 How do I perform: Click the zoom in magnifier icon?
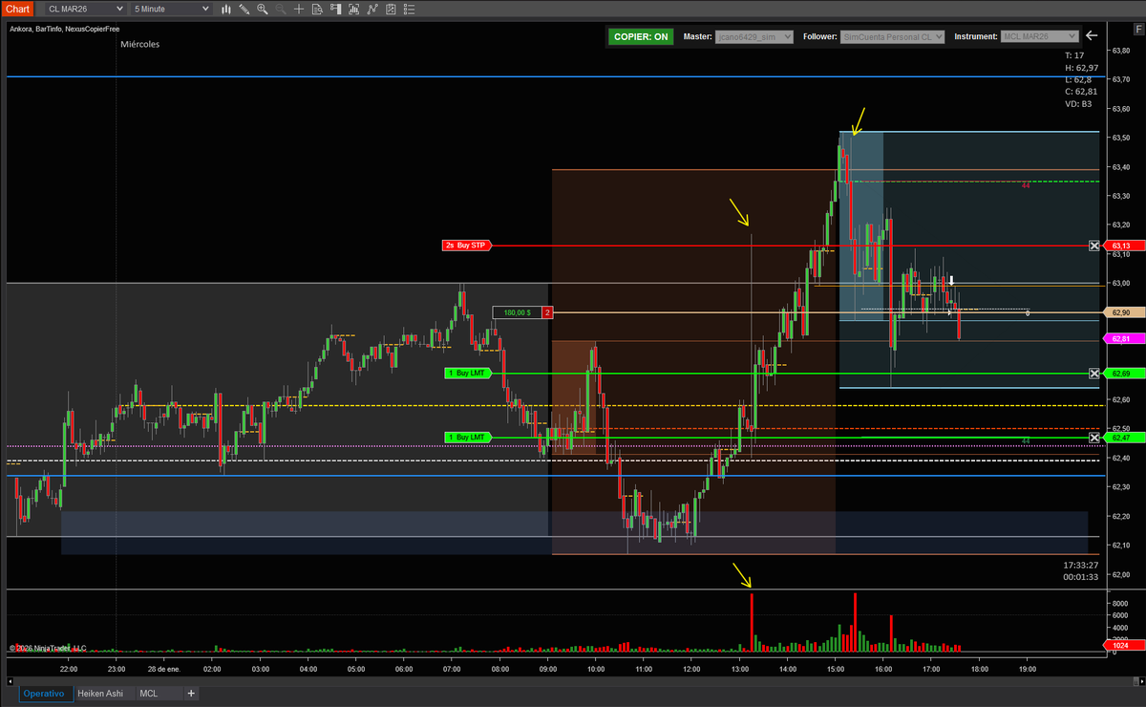(x=263, y=9)
